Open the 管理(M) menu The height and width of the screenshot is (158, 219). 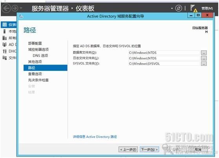207,9
